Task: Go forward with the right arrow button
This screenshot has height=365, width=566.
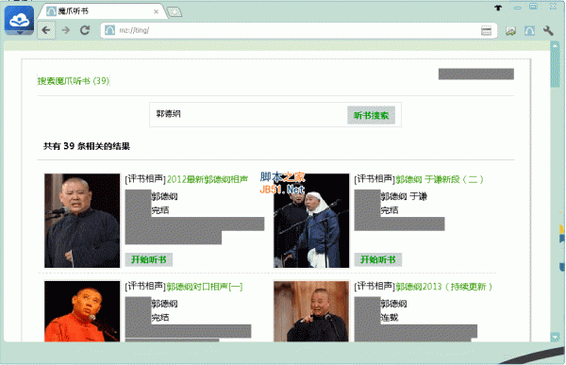Action: (66, 30)
